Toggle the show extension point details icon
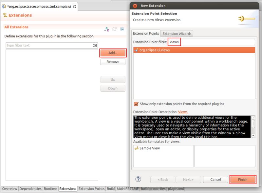The image size is (262, 193). click(114, 29)
